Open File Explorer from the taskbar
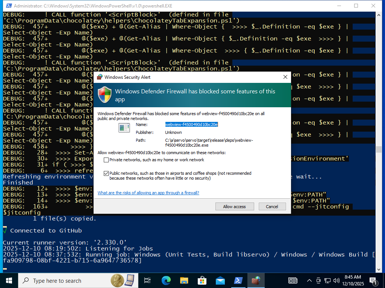The width and height of the screenshot is (385, 288). [184, 280]
